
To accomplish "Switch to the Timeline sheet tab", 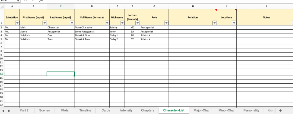I will tap(85, 110).
